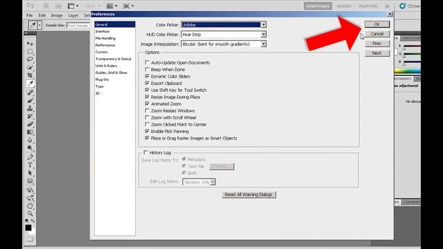Uncheck Dynamic Color Sliders
Screen dimensions: 443x249
click(147, 76)
